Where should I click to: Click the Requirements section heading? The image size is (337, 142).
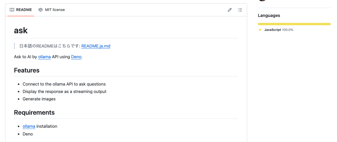[34, 113]
